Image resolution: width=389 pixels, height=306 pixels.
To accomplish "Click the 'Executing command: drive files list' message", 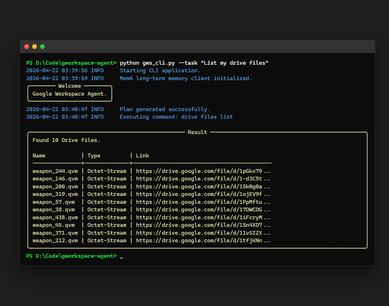I will 176,117.
